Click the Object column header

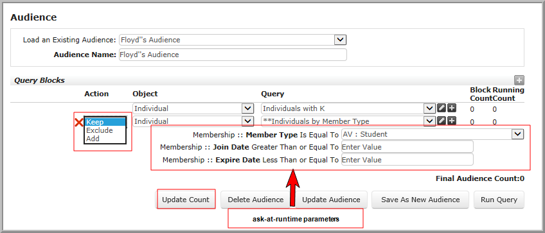[145, 94]
